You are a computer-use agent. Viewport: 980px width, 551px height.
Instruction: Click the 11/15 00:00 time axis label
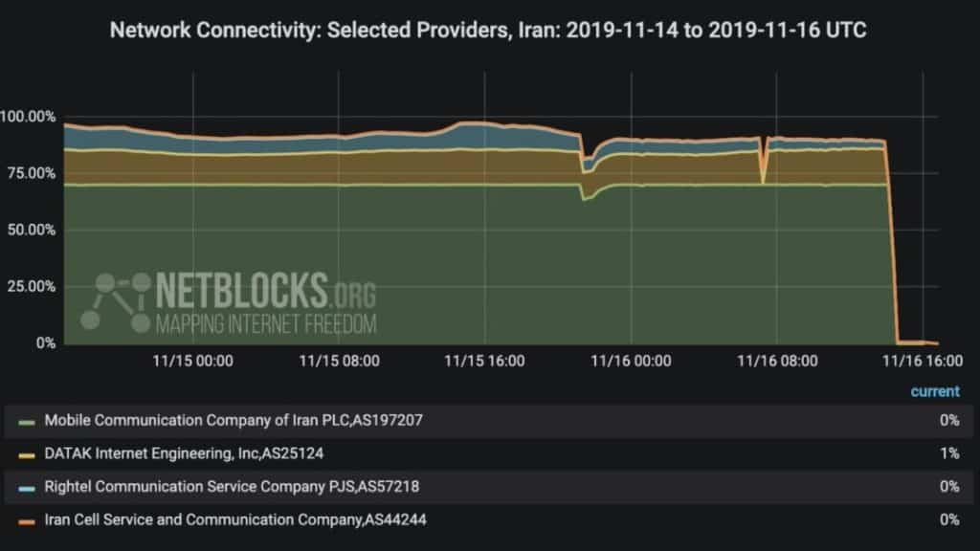(x=192, y=361)
